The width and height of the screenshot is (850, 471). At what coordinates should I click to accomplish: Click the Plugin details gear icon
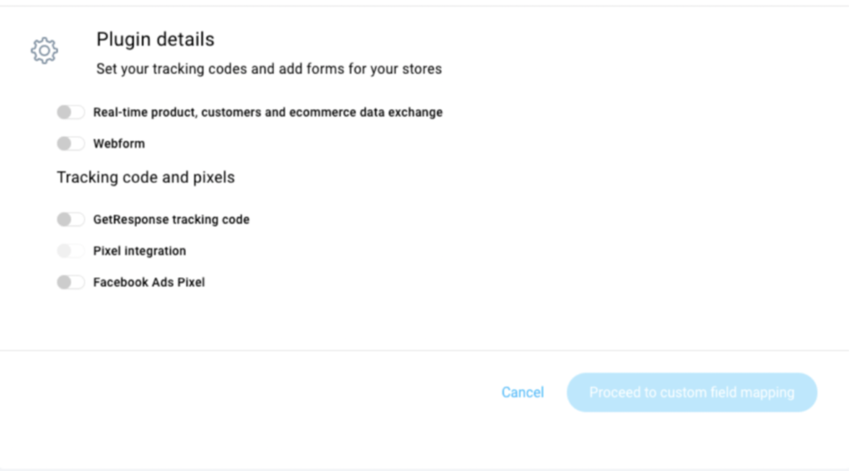(45, 51)
